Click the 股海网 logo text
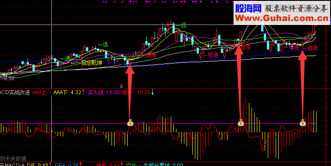331x166 pixels. coord(248,8)
